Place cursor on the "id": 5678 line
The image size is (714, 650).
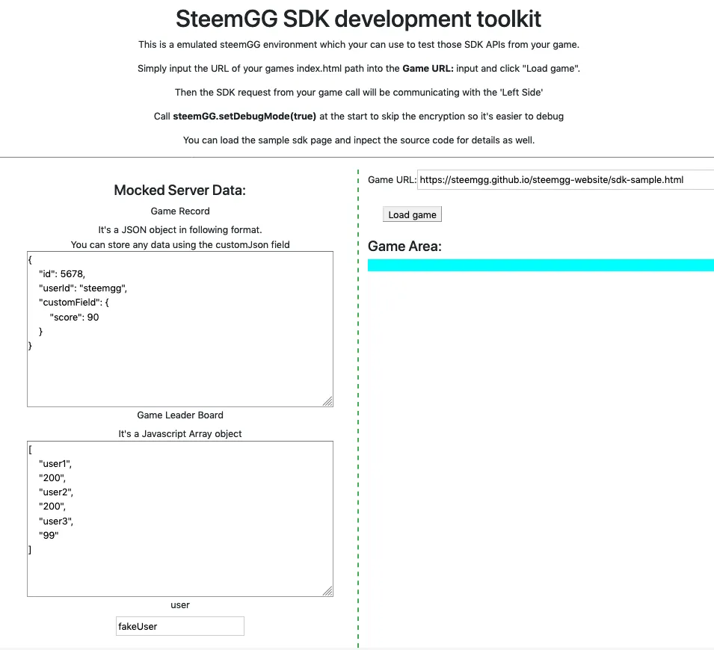(x=62, y=274)
